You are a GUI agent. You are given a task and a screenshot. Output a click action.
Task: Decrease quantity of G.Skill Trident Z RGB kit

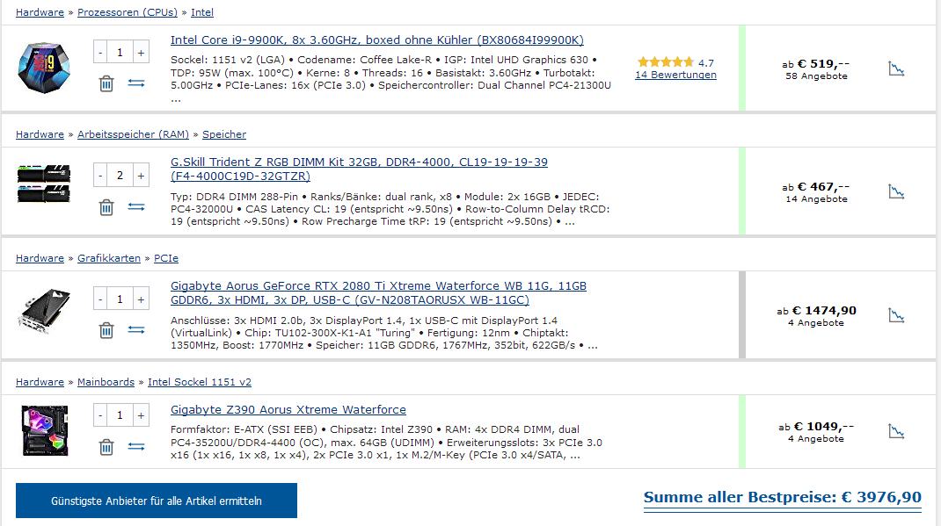(x=100, y=176)
